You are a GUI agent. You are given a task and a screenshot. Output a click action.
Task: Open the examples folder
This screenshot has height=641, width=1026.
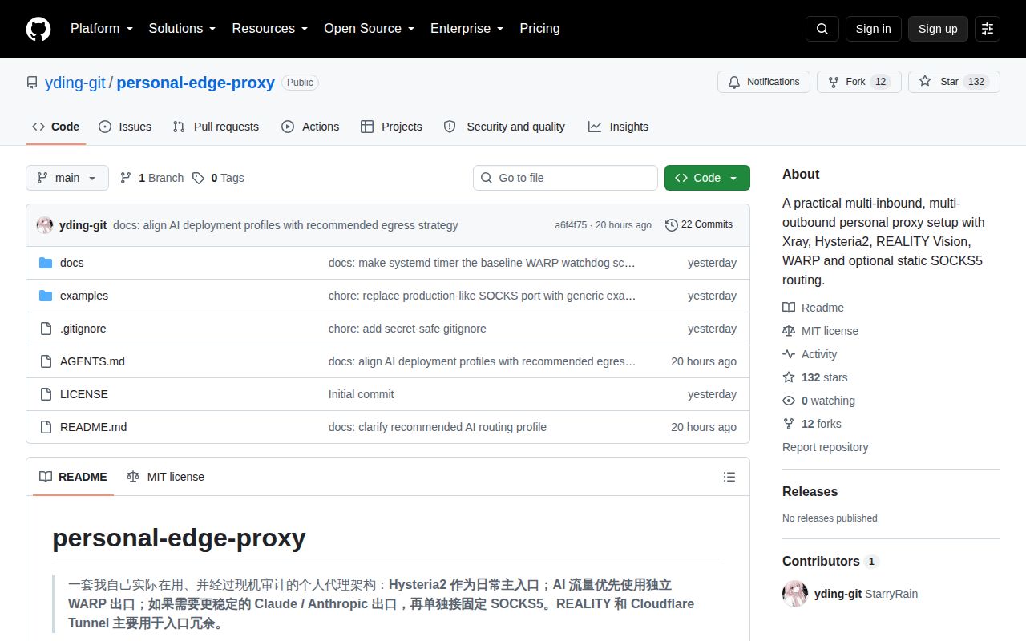click(x=84, y=296)
